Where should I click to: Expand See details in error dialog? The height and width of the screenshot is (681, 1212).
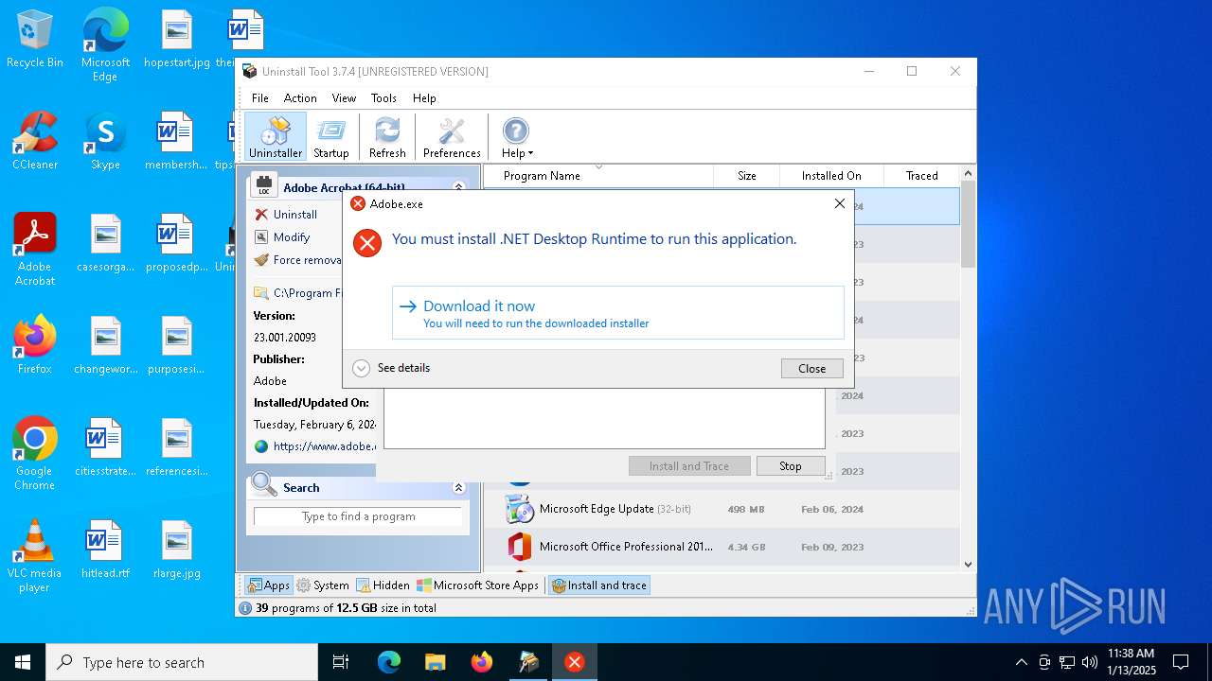391,368
